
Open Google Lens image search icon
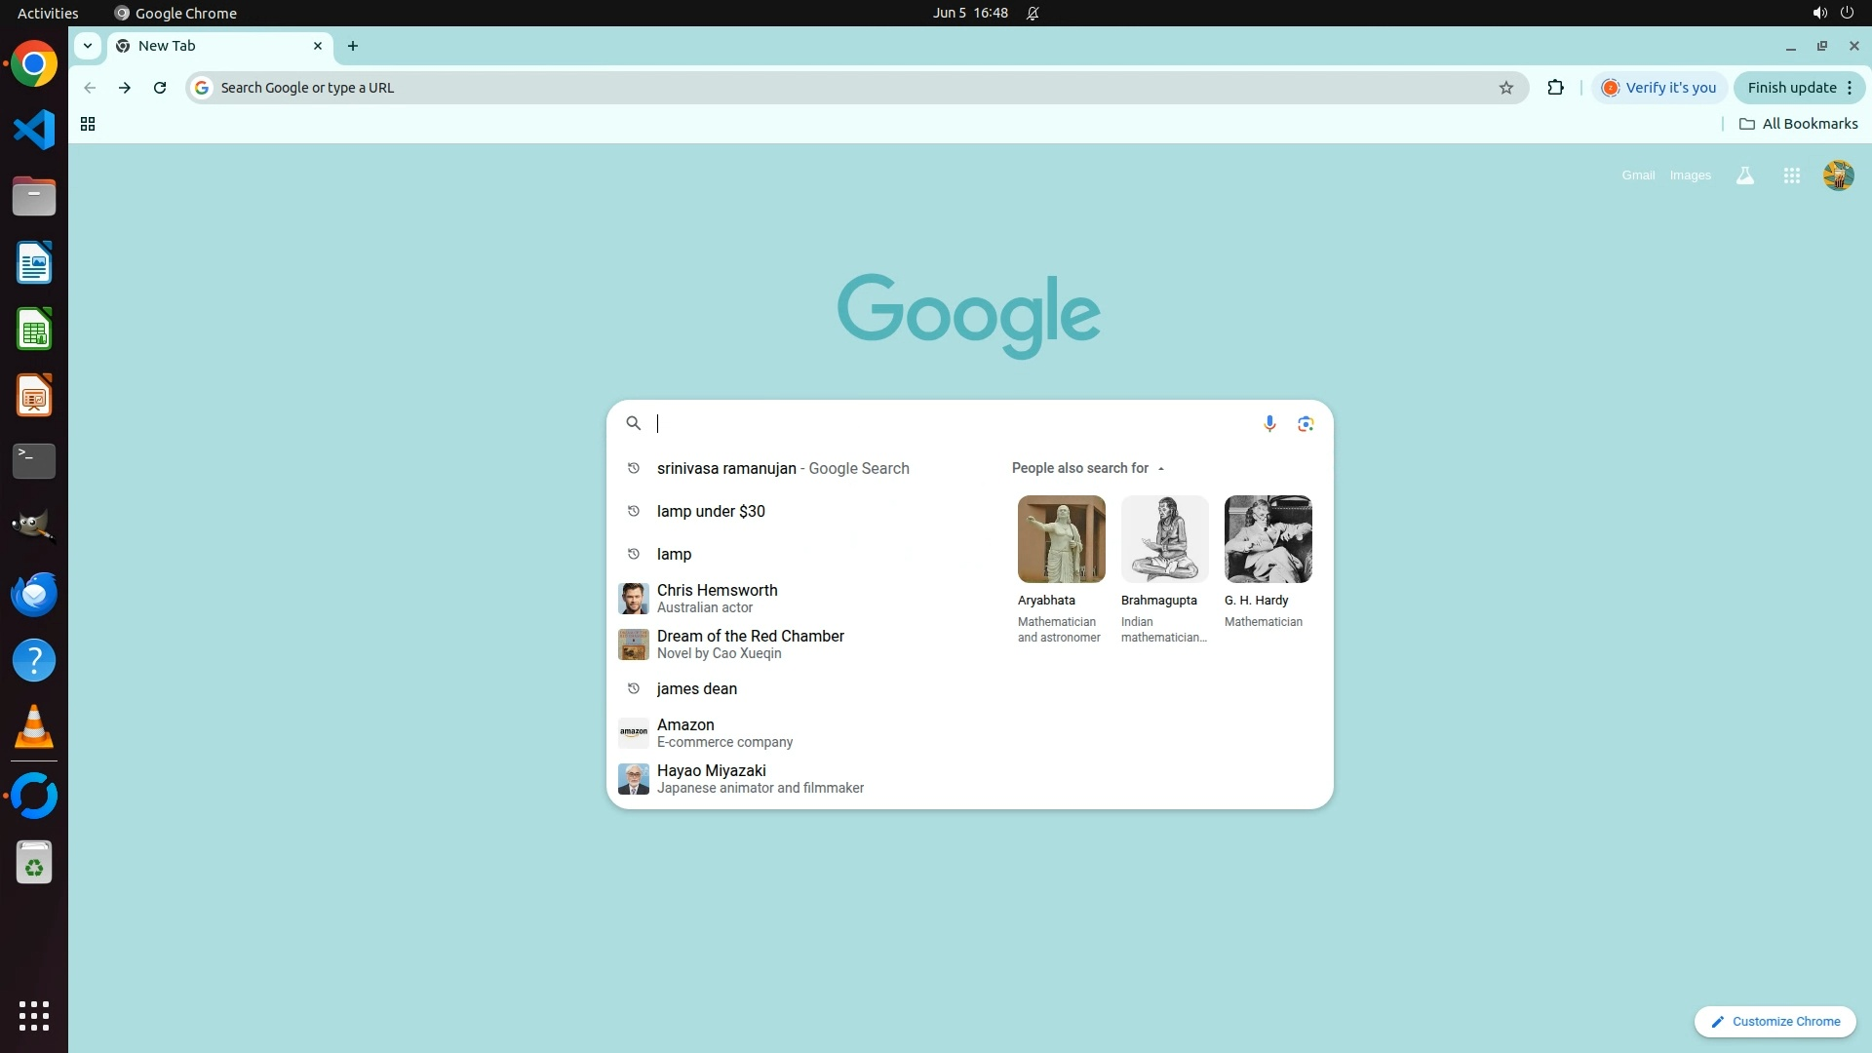click(1306, 423)
